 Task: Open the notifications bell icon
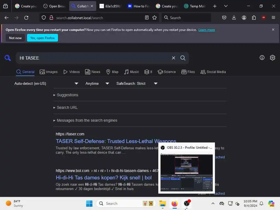pos(261,203)
